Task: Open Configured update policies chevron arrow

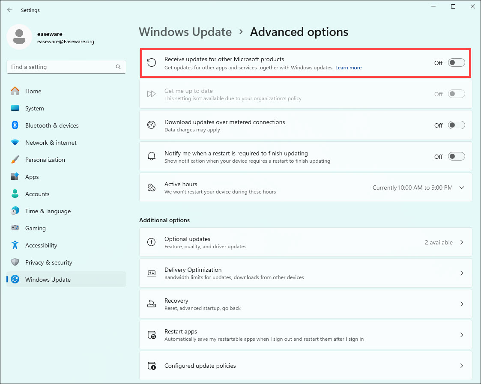Action: (462, 366)
